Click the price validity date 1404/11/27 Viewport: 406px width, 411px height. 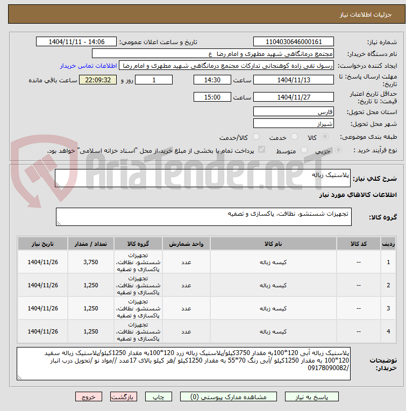294,97
